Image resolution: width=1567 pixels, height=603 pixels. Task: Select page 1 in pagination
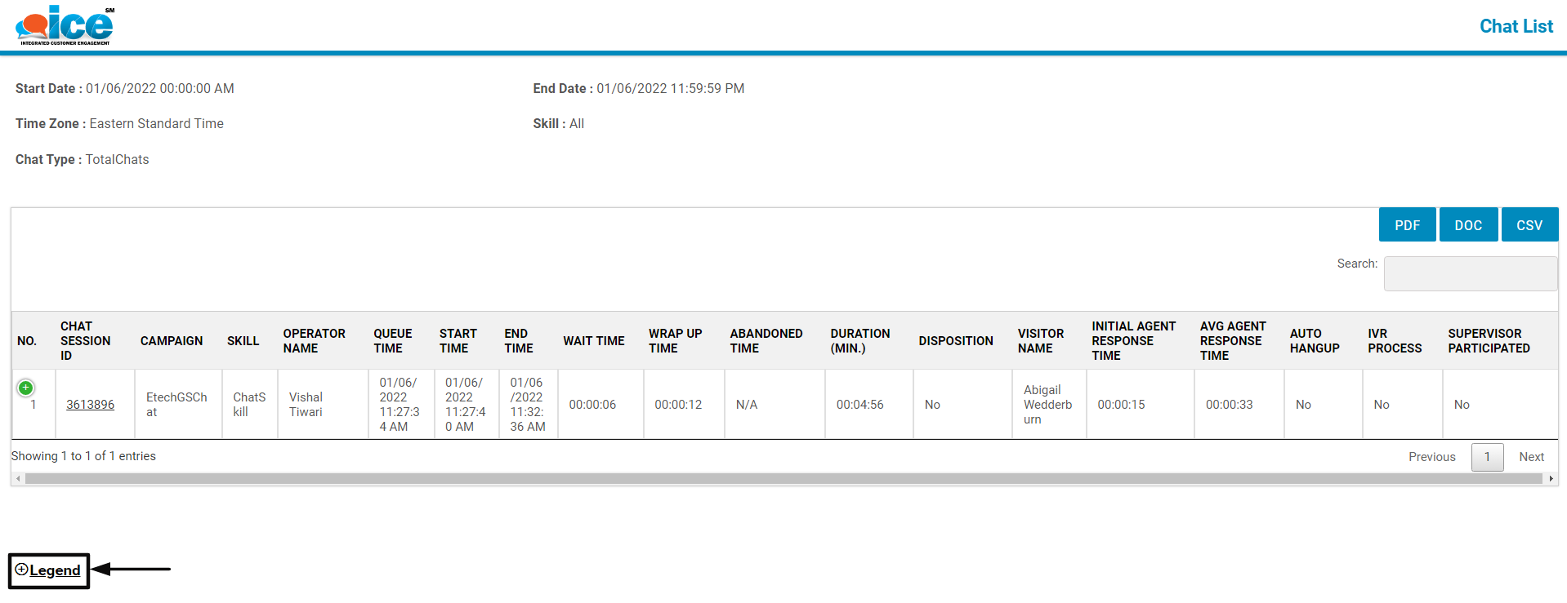(1487, 457)
